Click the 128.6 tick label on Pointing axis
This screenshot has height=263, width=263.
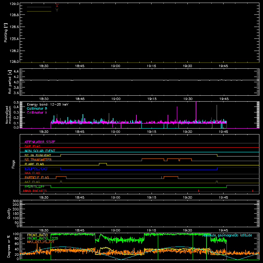click(14, 27)
